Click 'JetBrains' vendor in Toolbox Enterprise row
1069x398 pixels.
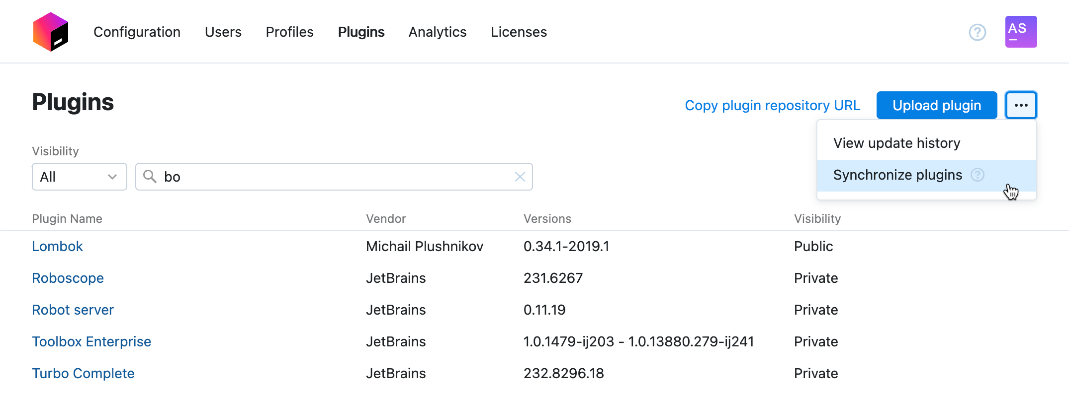click(x=396, y=341)
